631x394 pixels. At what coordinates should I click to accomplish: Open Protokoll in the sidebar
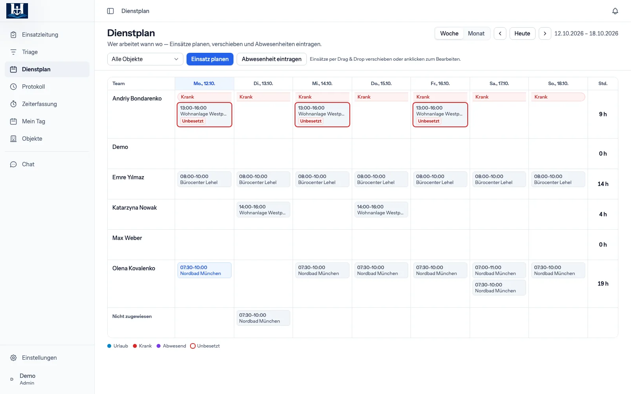point(47,87)
